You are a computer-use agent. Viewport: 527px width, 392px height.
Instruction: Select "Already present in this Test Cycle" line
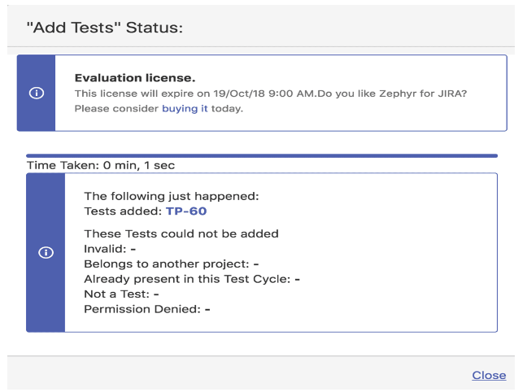click(192, 279)
